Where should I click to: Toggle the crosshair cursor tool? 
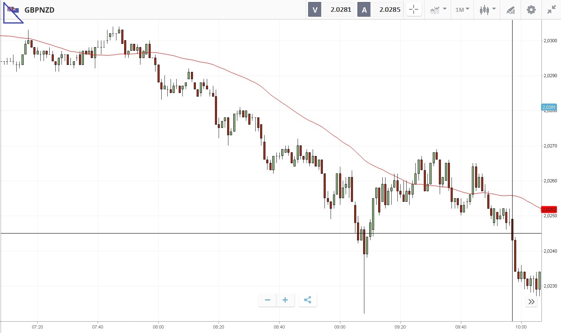(x=414, y=10)
